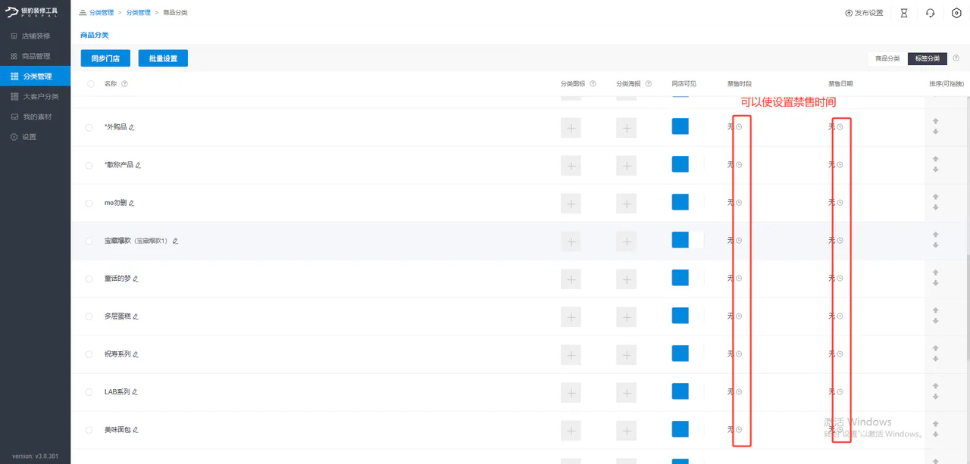This screenshot has width=970, height=464.
Task: Toggle 网店可见 switch for 宝藏爆款
Action: 688,240
